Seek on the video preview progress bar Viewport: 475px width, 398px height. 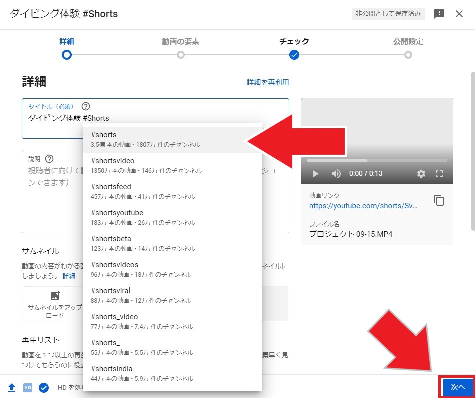pyautogui.click(x=377, y=160)
